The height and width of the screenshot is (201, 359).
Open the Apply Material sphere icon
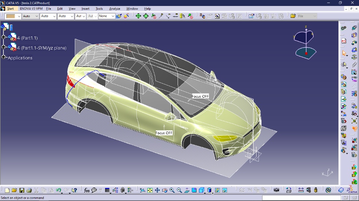click(126, 16)
